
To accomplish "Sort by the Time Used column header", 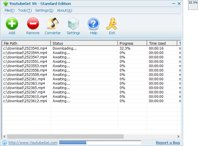I will pyautogui.click(x=162, y=43).
